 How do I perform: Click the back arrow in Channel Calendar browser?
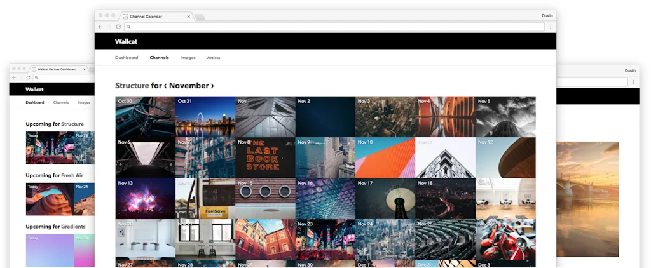(100, 27)
